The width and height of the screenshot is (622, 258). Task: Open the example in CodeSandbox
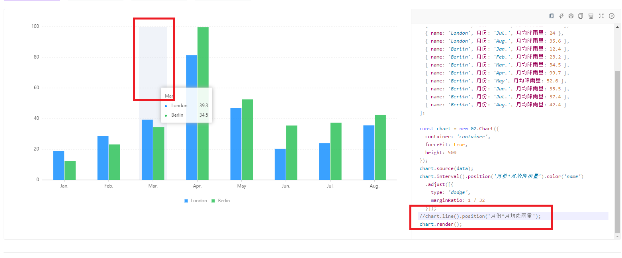[571, 16]
